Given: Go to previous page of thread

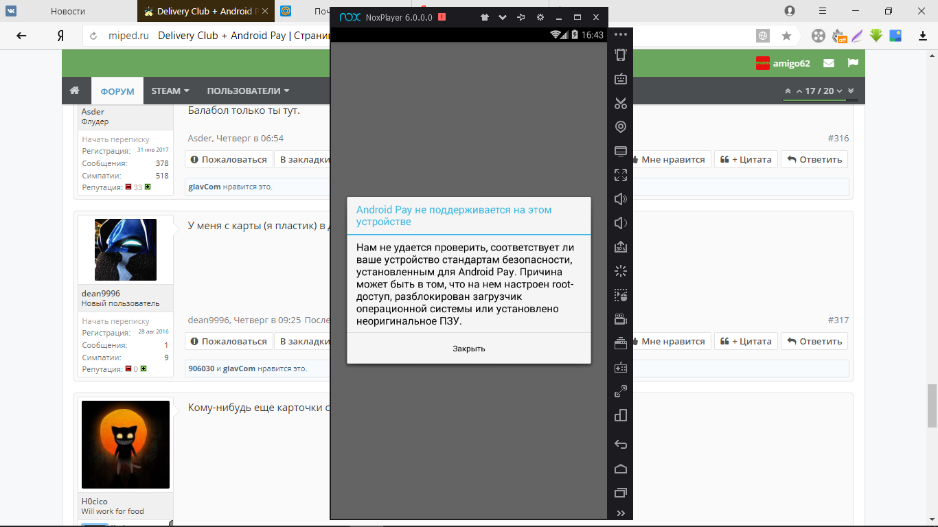Looking at the screenshot, I should tap(799, 91).
